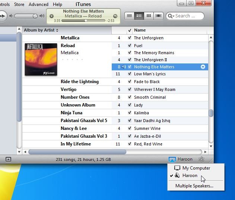The image size is (235, 200).
Task: Show or hide artwork viewer button
Action: [9, 159]
